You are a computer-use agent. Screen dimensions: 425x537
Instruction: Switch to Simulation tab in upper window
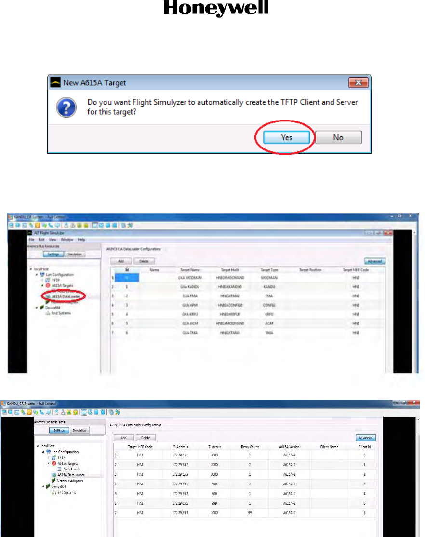point(75,254)
